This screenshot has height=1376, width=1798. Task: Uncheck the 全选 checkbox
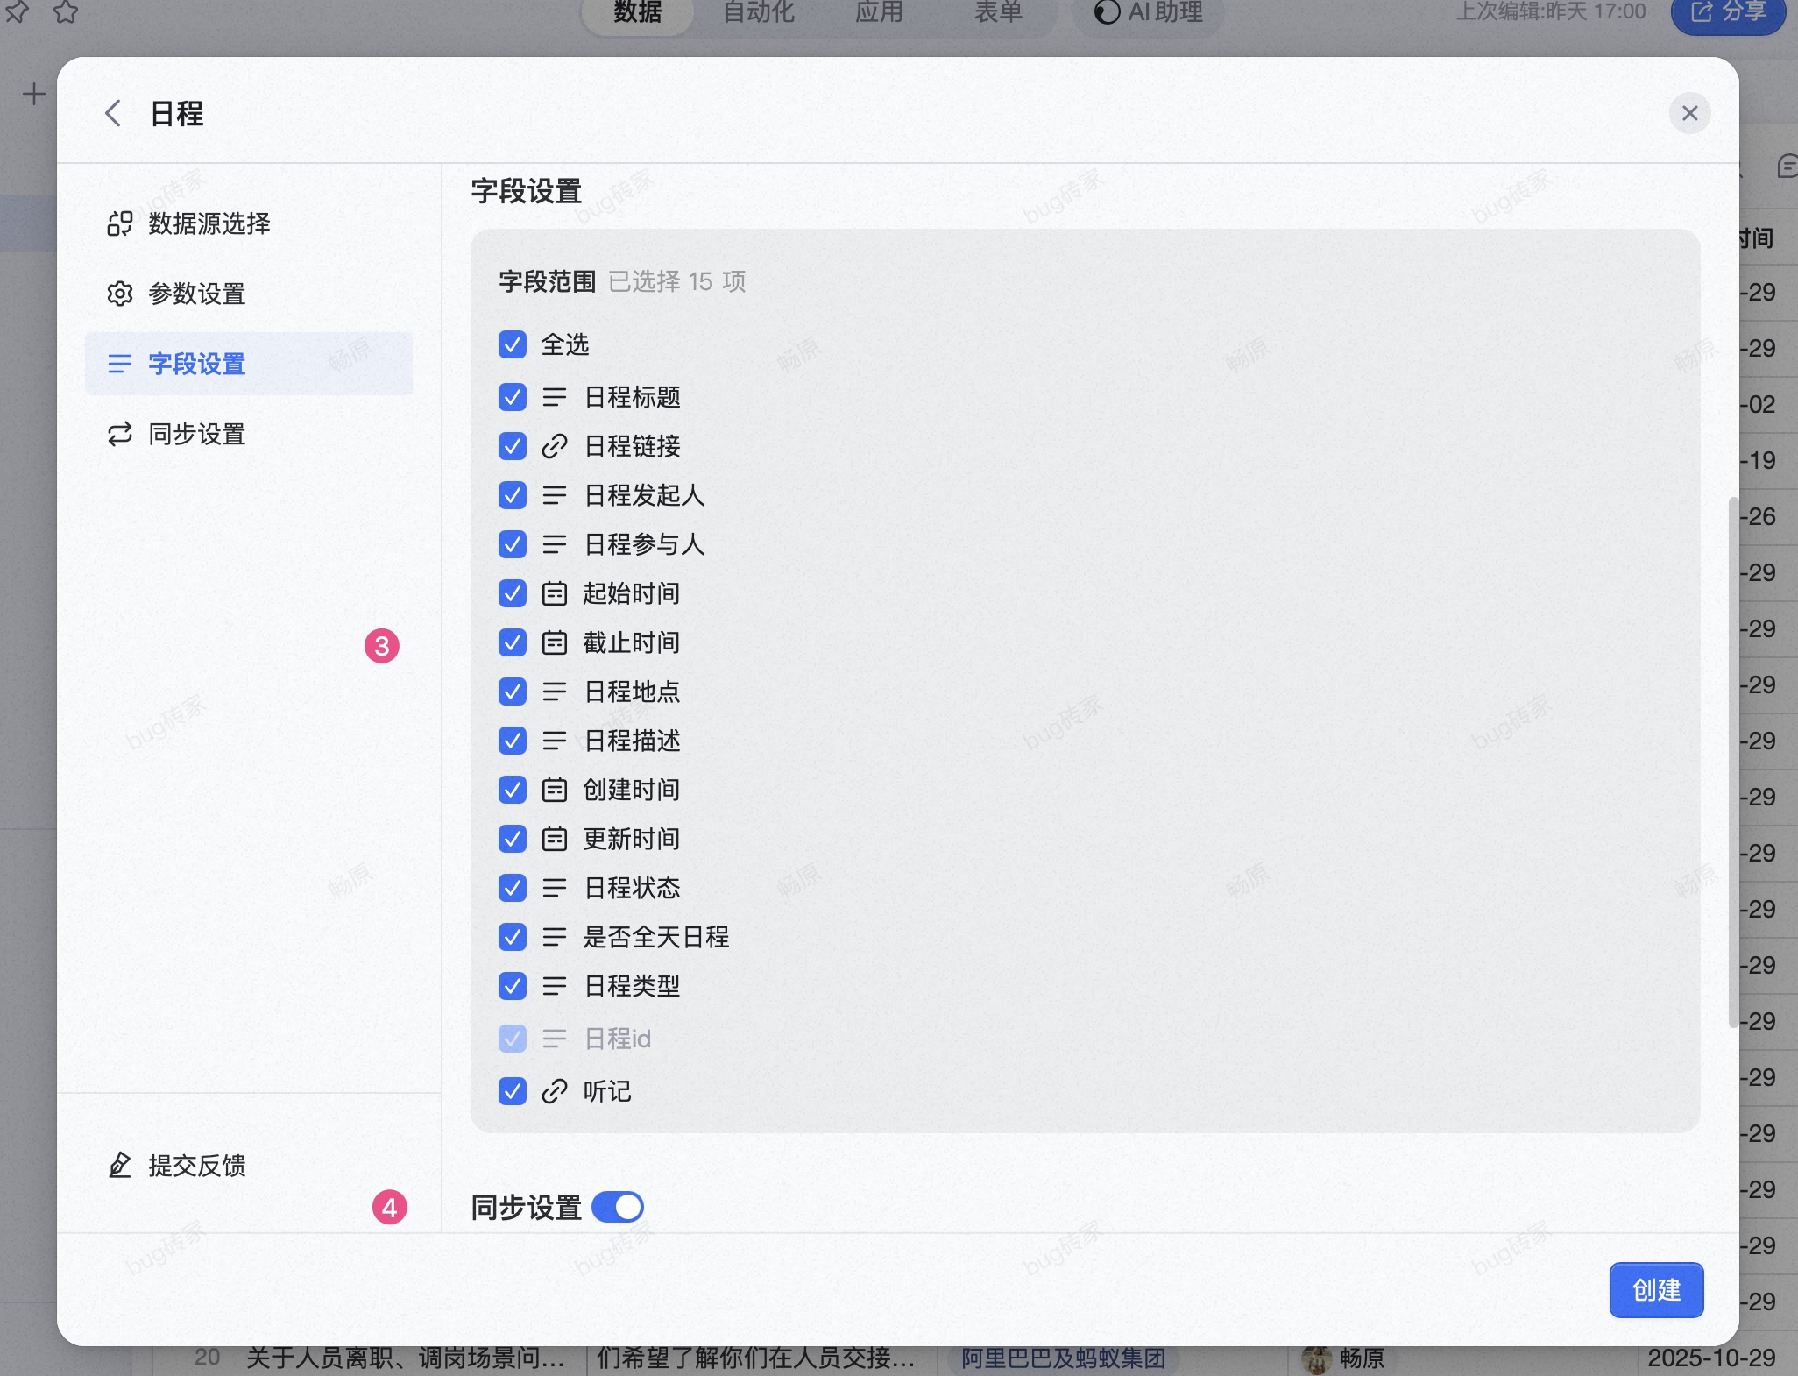tap(513, 344)
